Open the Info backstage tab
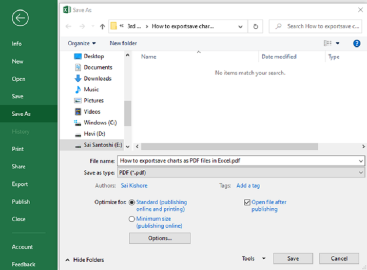367x270 pixels. tap(16, 44)
